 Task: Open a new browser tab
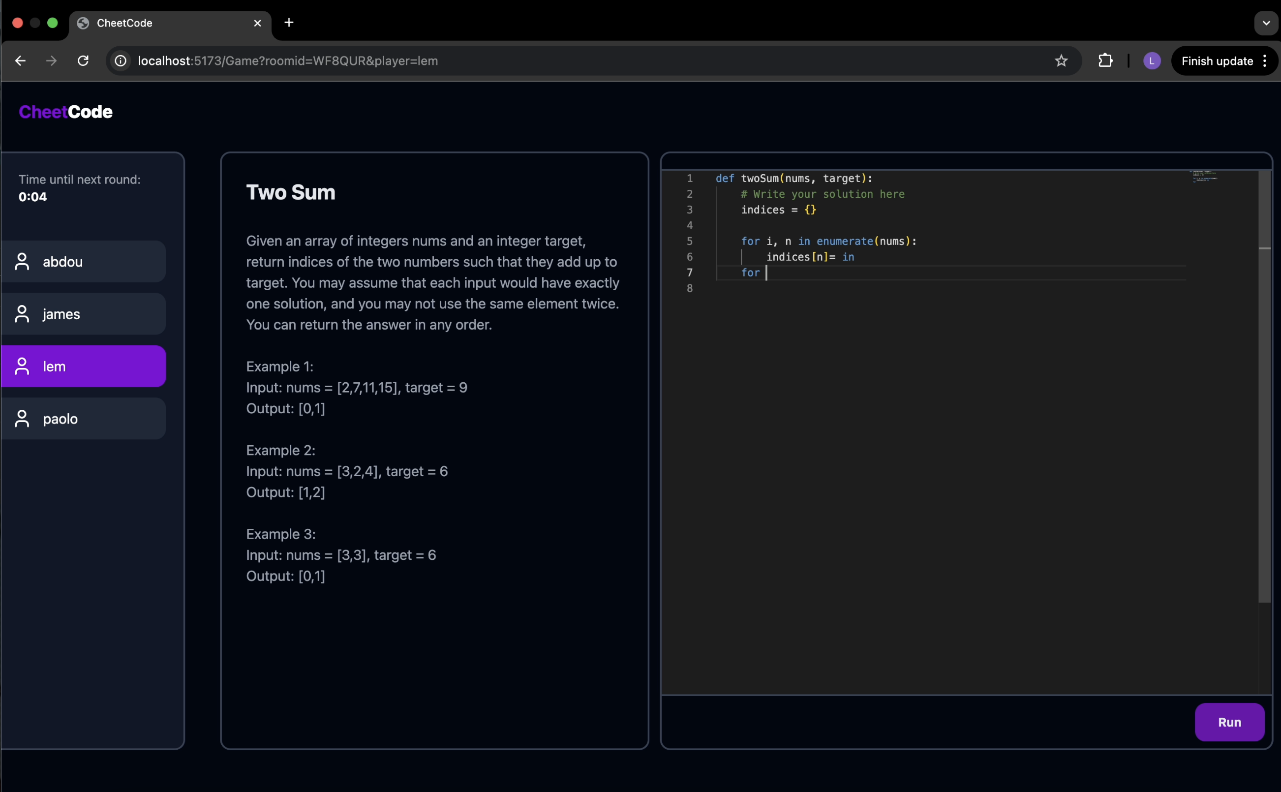coord(289,23)
